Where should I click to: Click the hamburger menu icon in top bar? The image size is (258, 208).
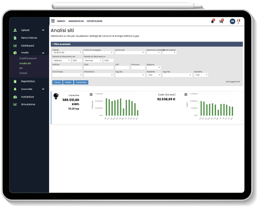coord(53,21)
